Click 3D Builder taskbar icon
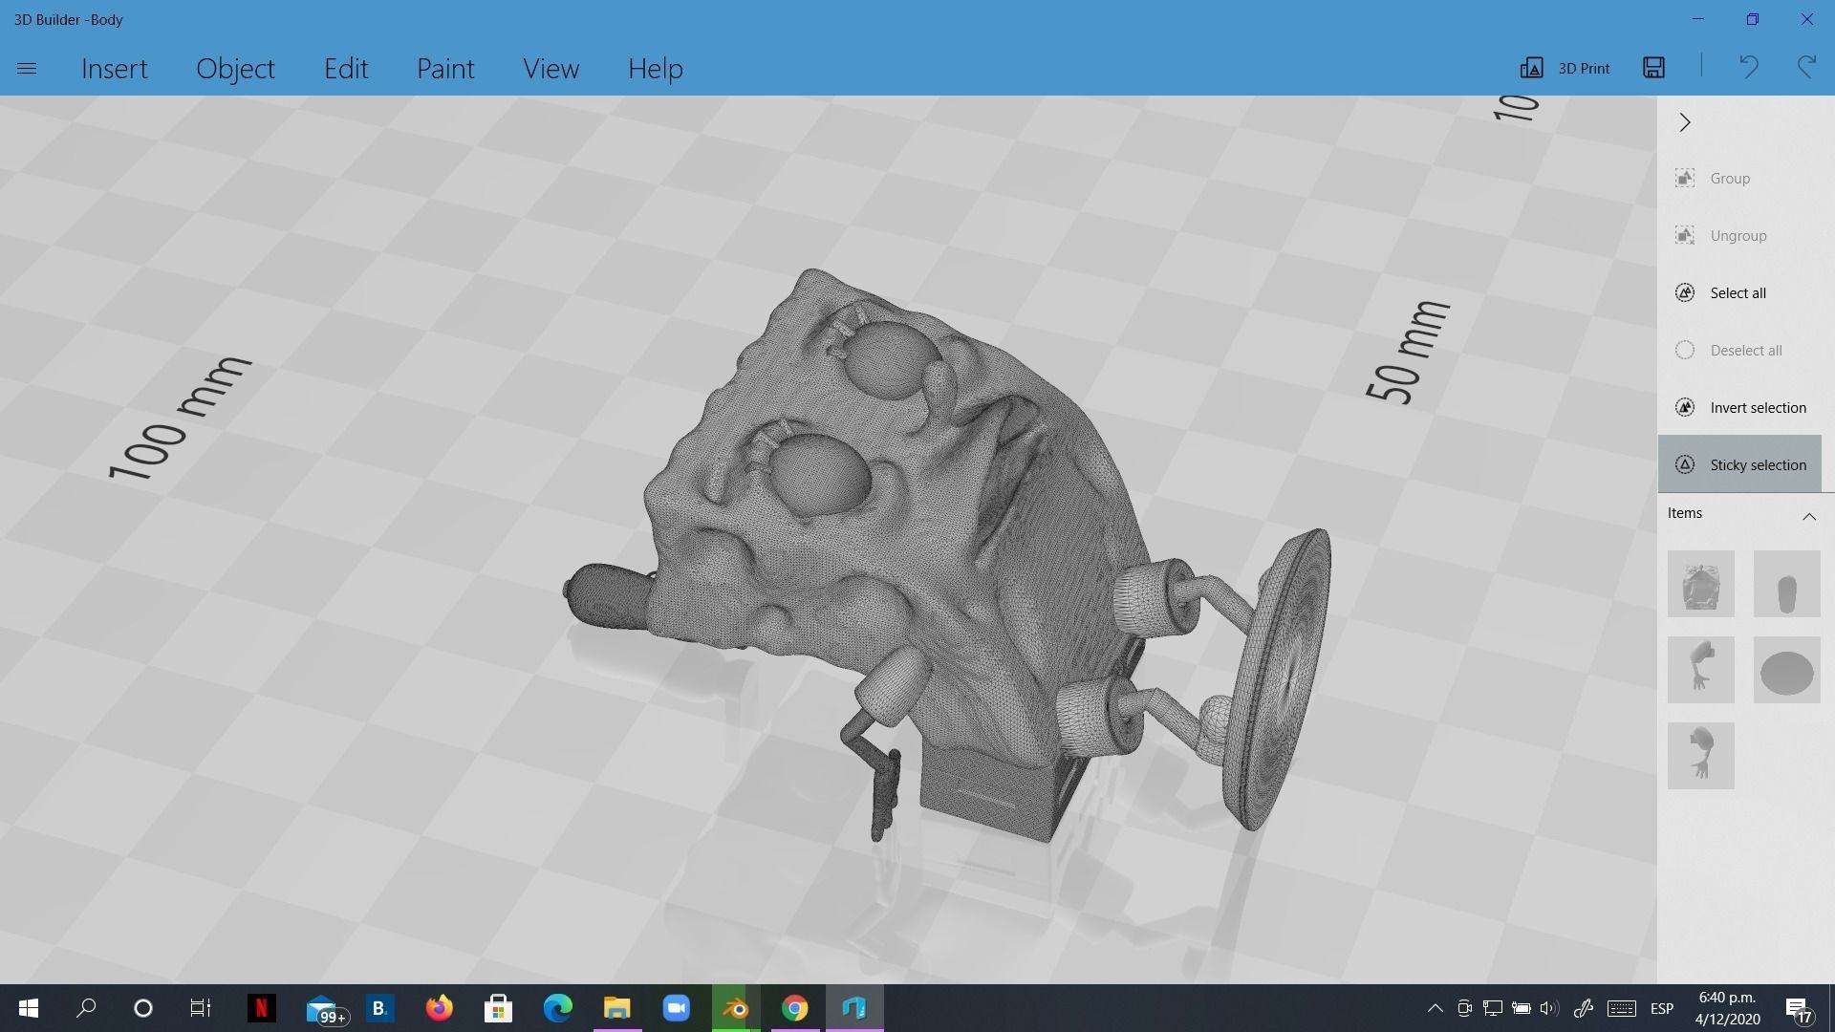The width and height of the screenshot is (1835, 1032). tap(854, 1008)
